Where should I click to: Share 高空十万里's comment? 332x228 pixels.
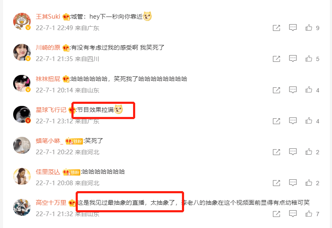[x=277, y=214]
